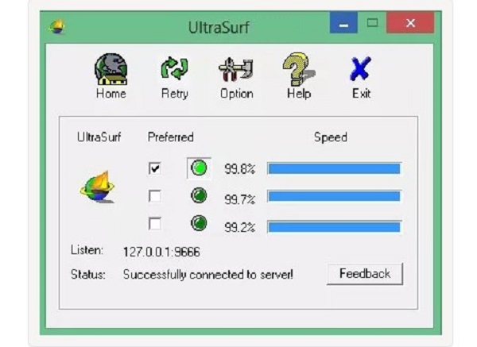Viewport: 477px width, 347px height.
Task: Check the preferred 99.2% server checkbox
Action: 155,224
